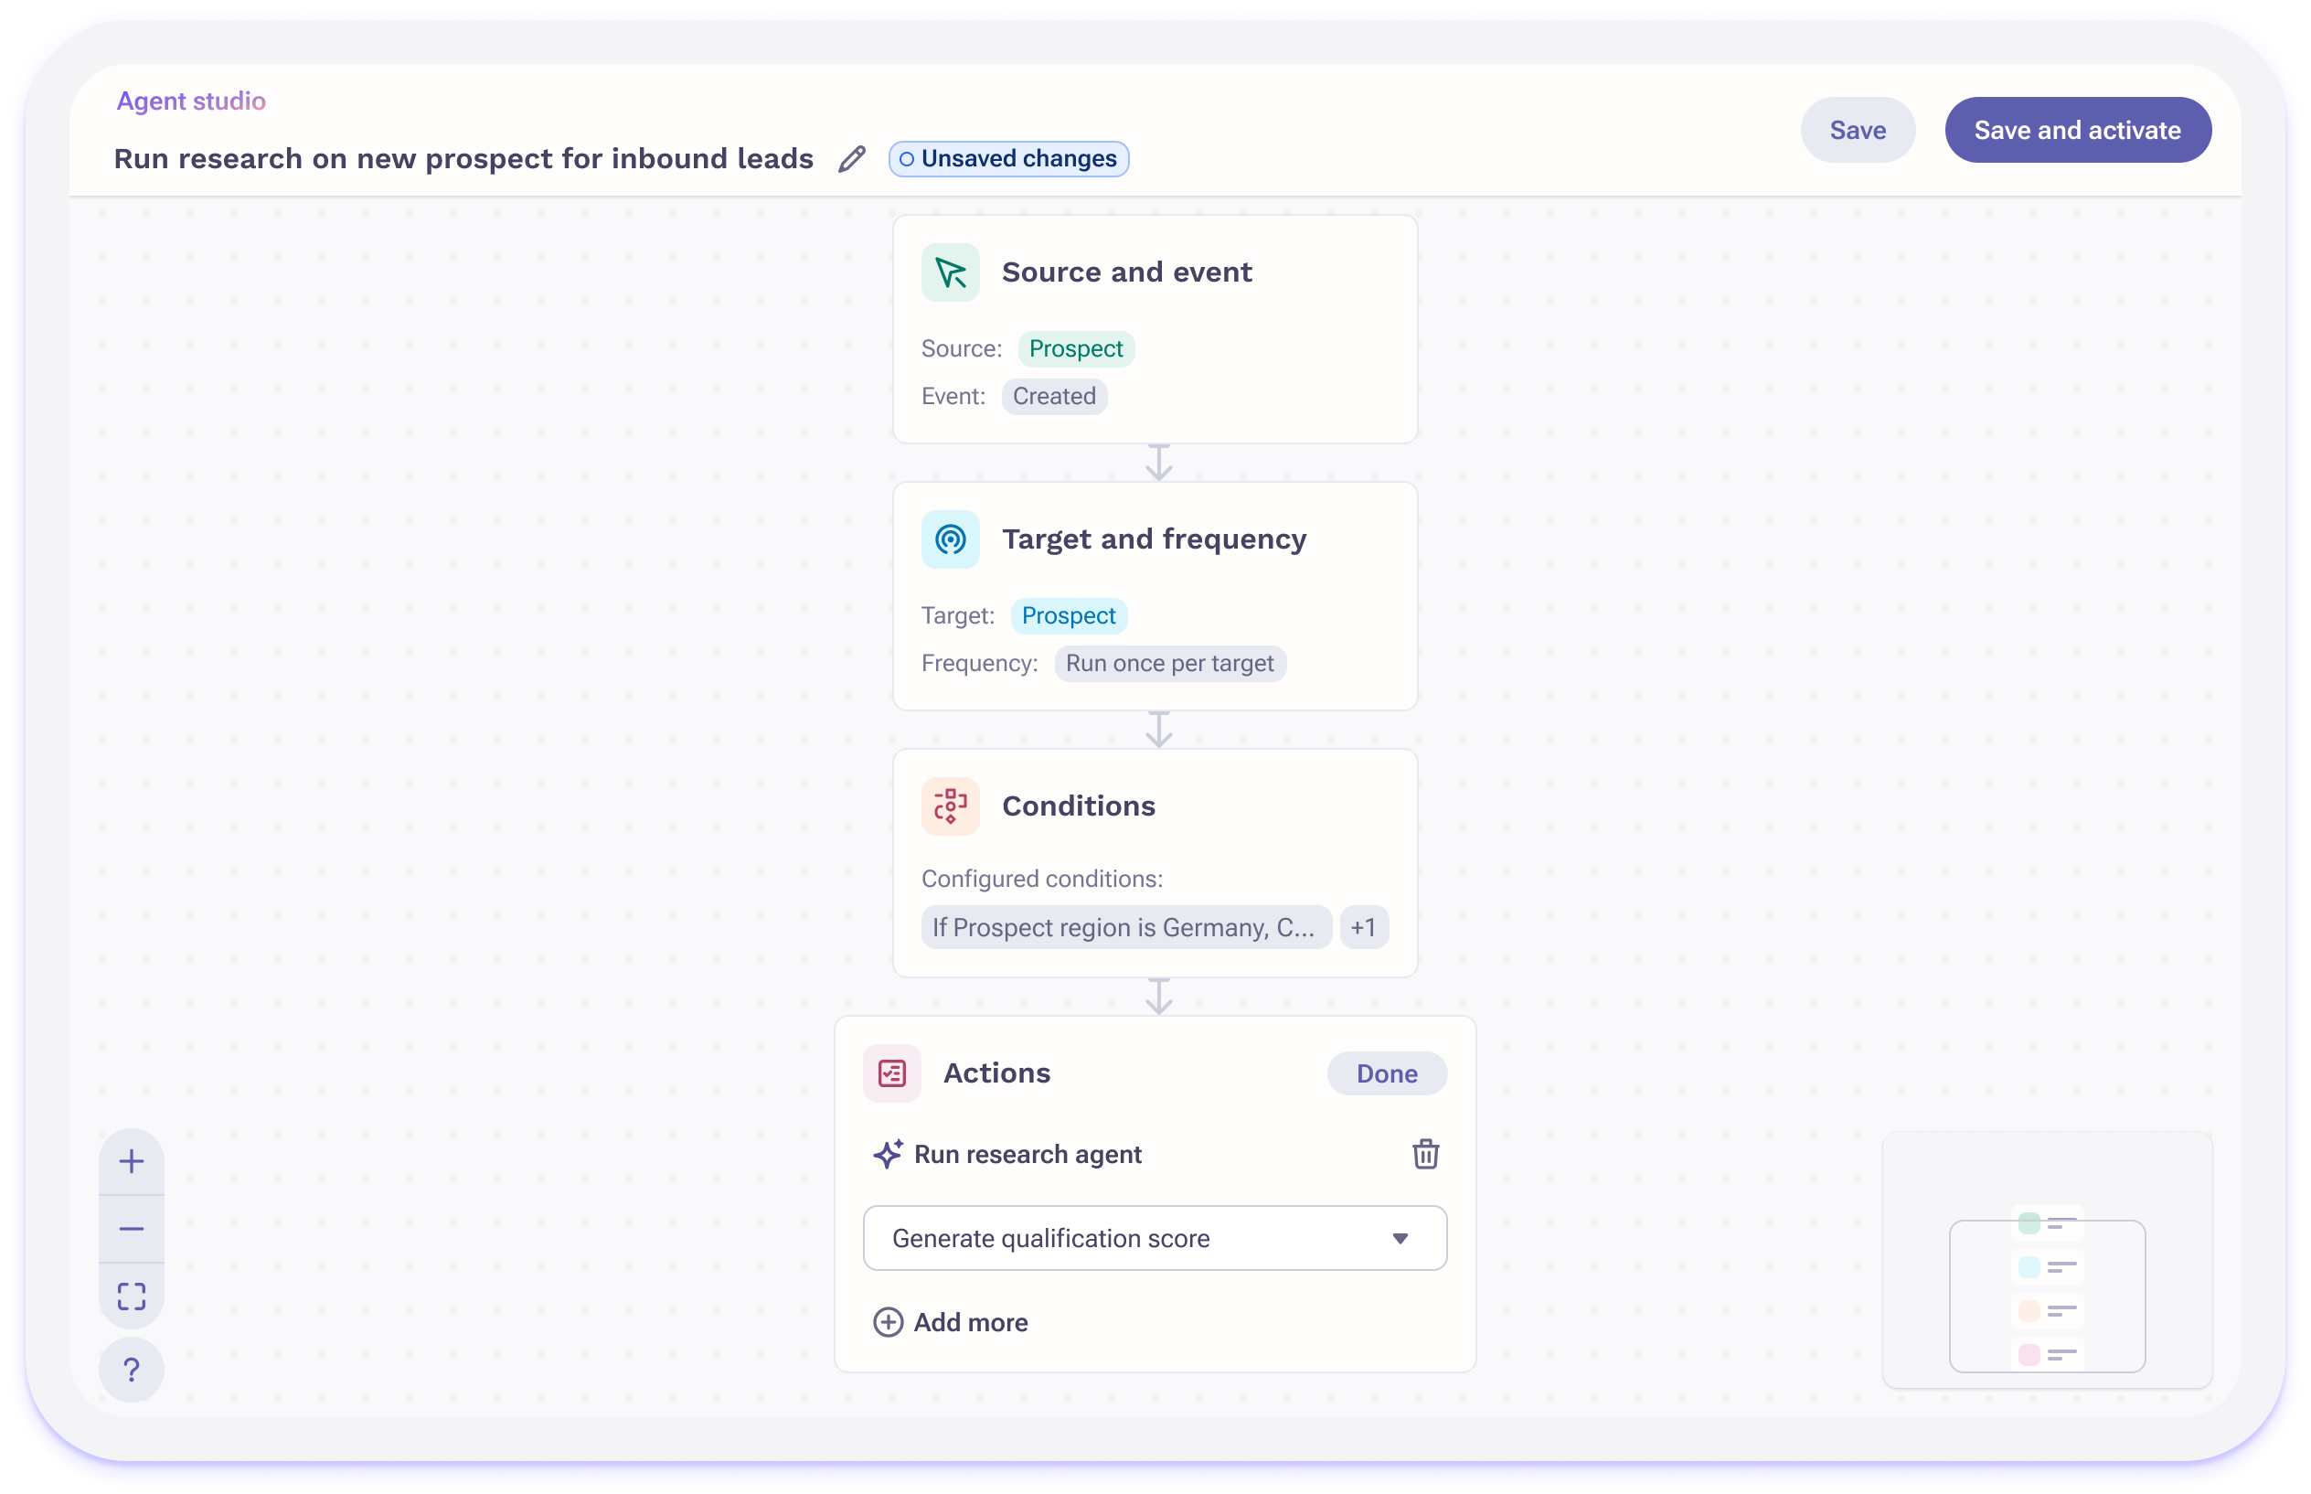Click the Actions checklist icon
2311x1494 pixels.
[x=891, y=1073]
